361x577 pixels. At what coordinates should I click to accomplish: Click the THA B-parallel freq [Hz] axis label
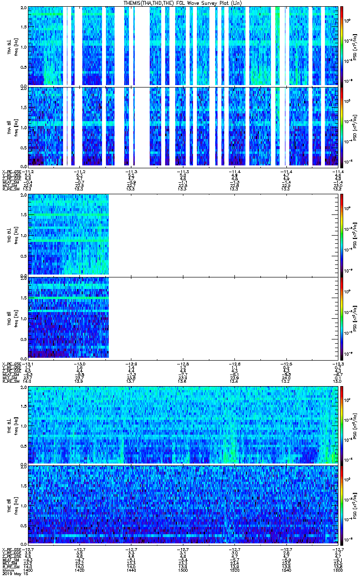tap(16, 127)
